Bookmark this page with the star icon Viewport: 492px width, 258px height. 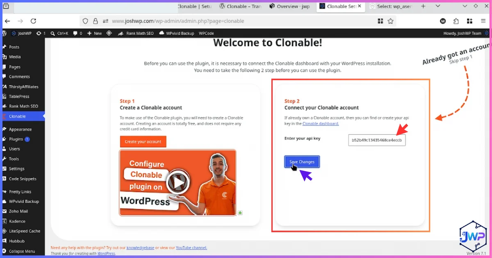(390, 21)
